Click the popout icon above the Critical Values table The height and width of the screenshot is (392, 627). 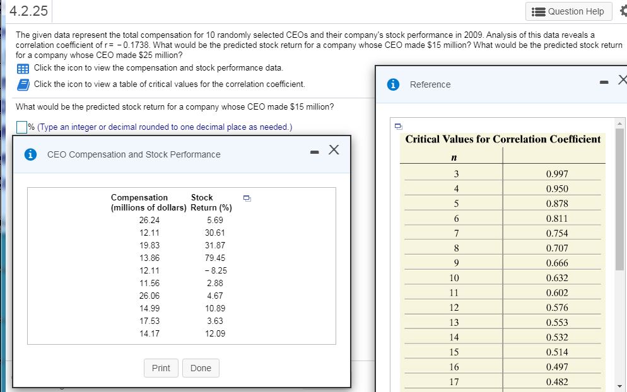click(398, 126)
